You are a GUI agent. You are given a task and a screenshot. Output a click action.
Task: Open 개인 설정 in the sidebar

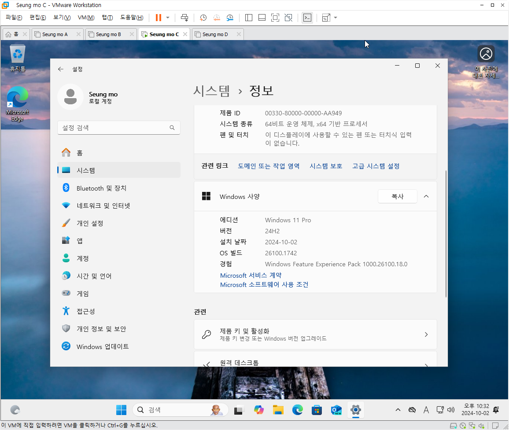(x=119, y=223)
